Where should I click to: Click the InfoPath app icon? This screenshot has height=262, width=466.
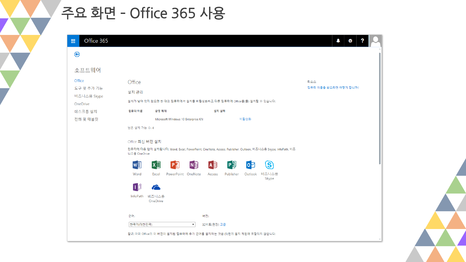[137, 187]
